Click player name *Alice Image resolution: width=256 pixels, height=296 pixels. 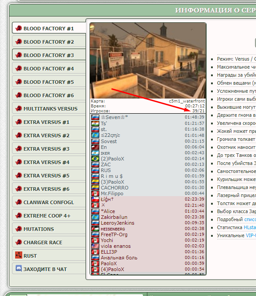108,211
